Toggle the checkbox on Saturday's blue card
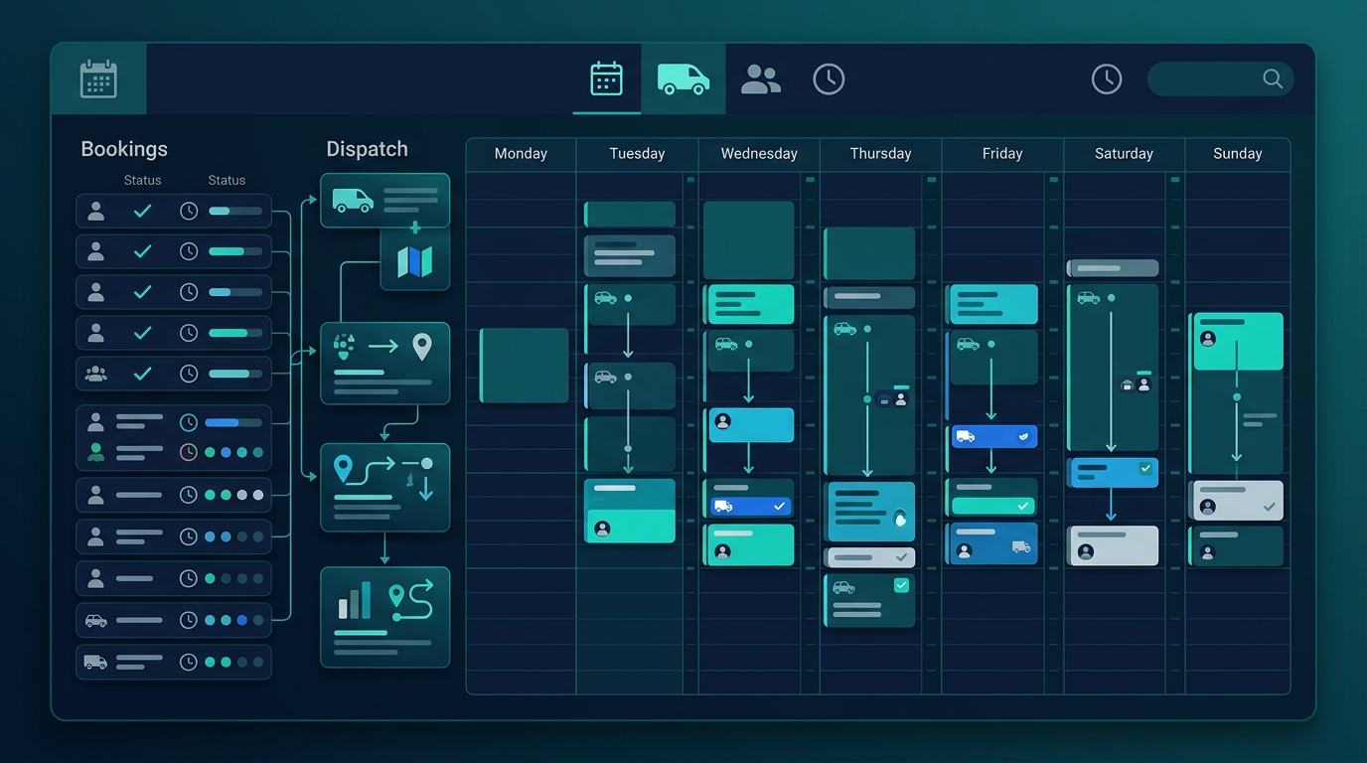The height and width of the screenshot is (763, 1367). [x=1145, y=468]
